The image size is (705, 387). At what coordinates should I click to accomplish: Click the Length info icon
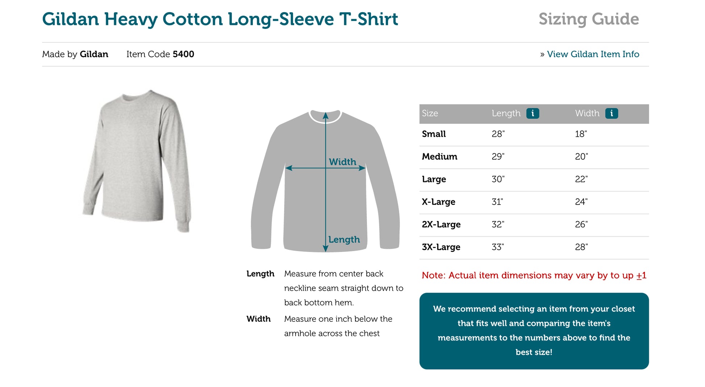532,113
